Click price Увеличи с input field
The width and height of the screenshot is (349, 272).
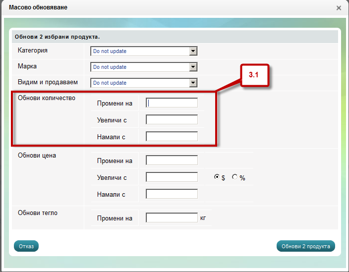[x=172, y=177]
